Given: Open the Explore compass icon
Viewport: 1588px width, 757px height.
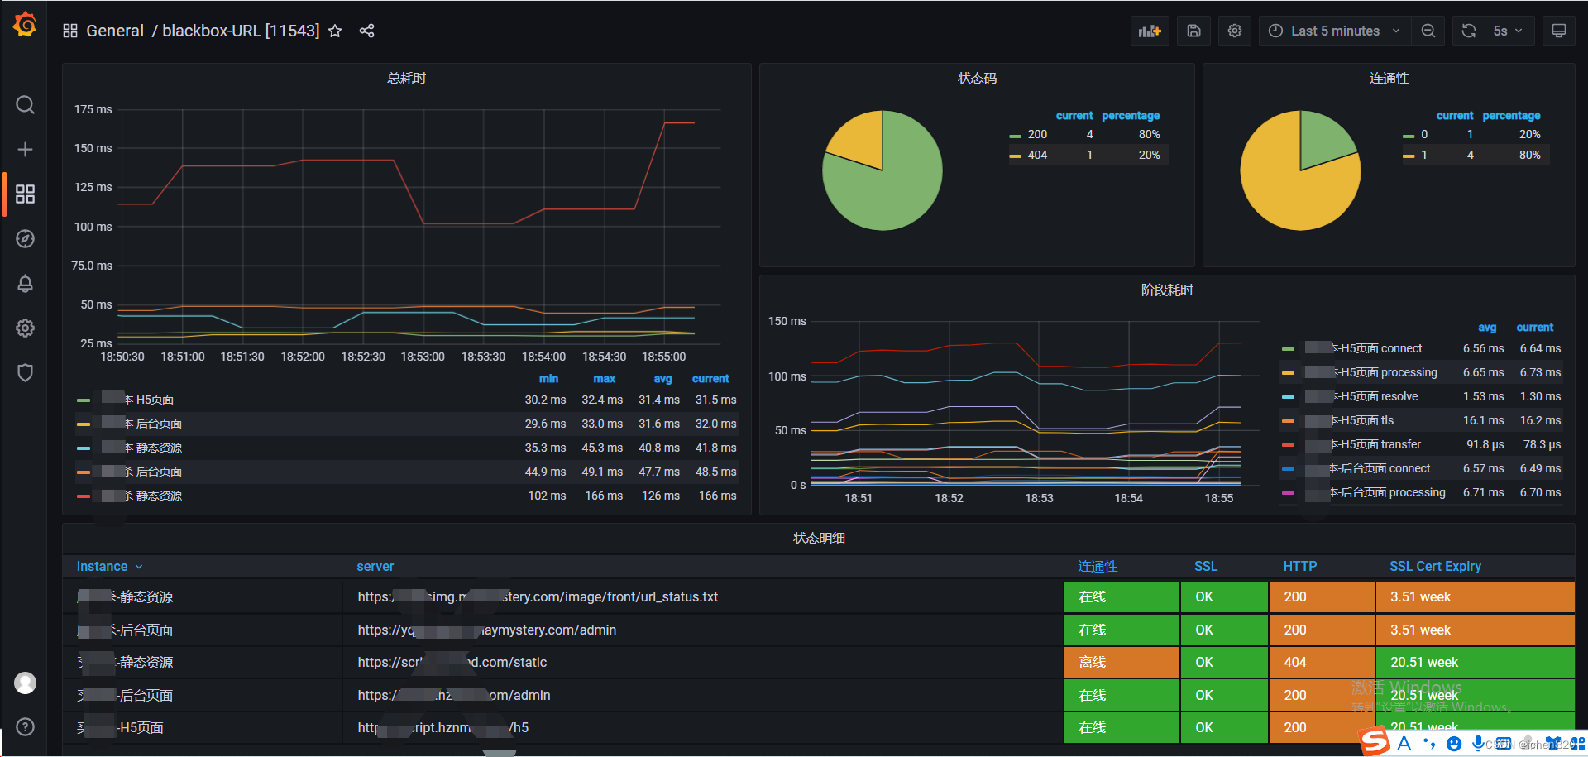Looking at the screenshot, I should coord(25,239).
